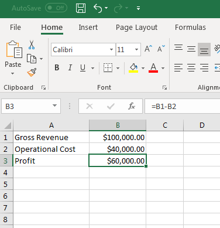The width and height of the screenshot is (220, 228).
Task: Open the font size dropdown arrow
Action: (136, 50)
